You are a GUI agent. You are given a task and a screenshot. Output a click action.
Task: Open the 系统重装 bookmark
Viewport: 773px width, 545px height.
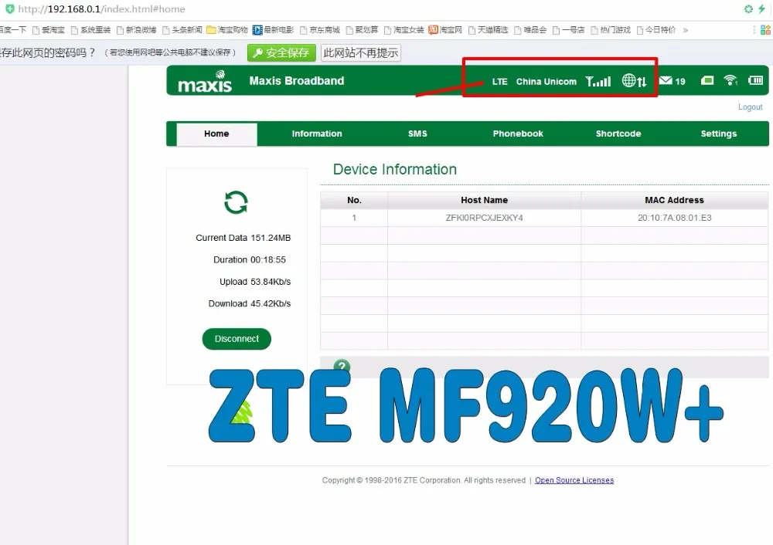pos(90,30)
